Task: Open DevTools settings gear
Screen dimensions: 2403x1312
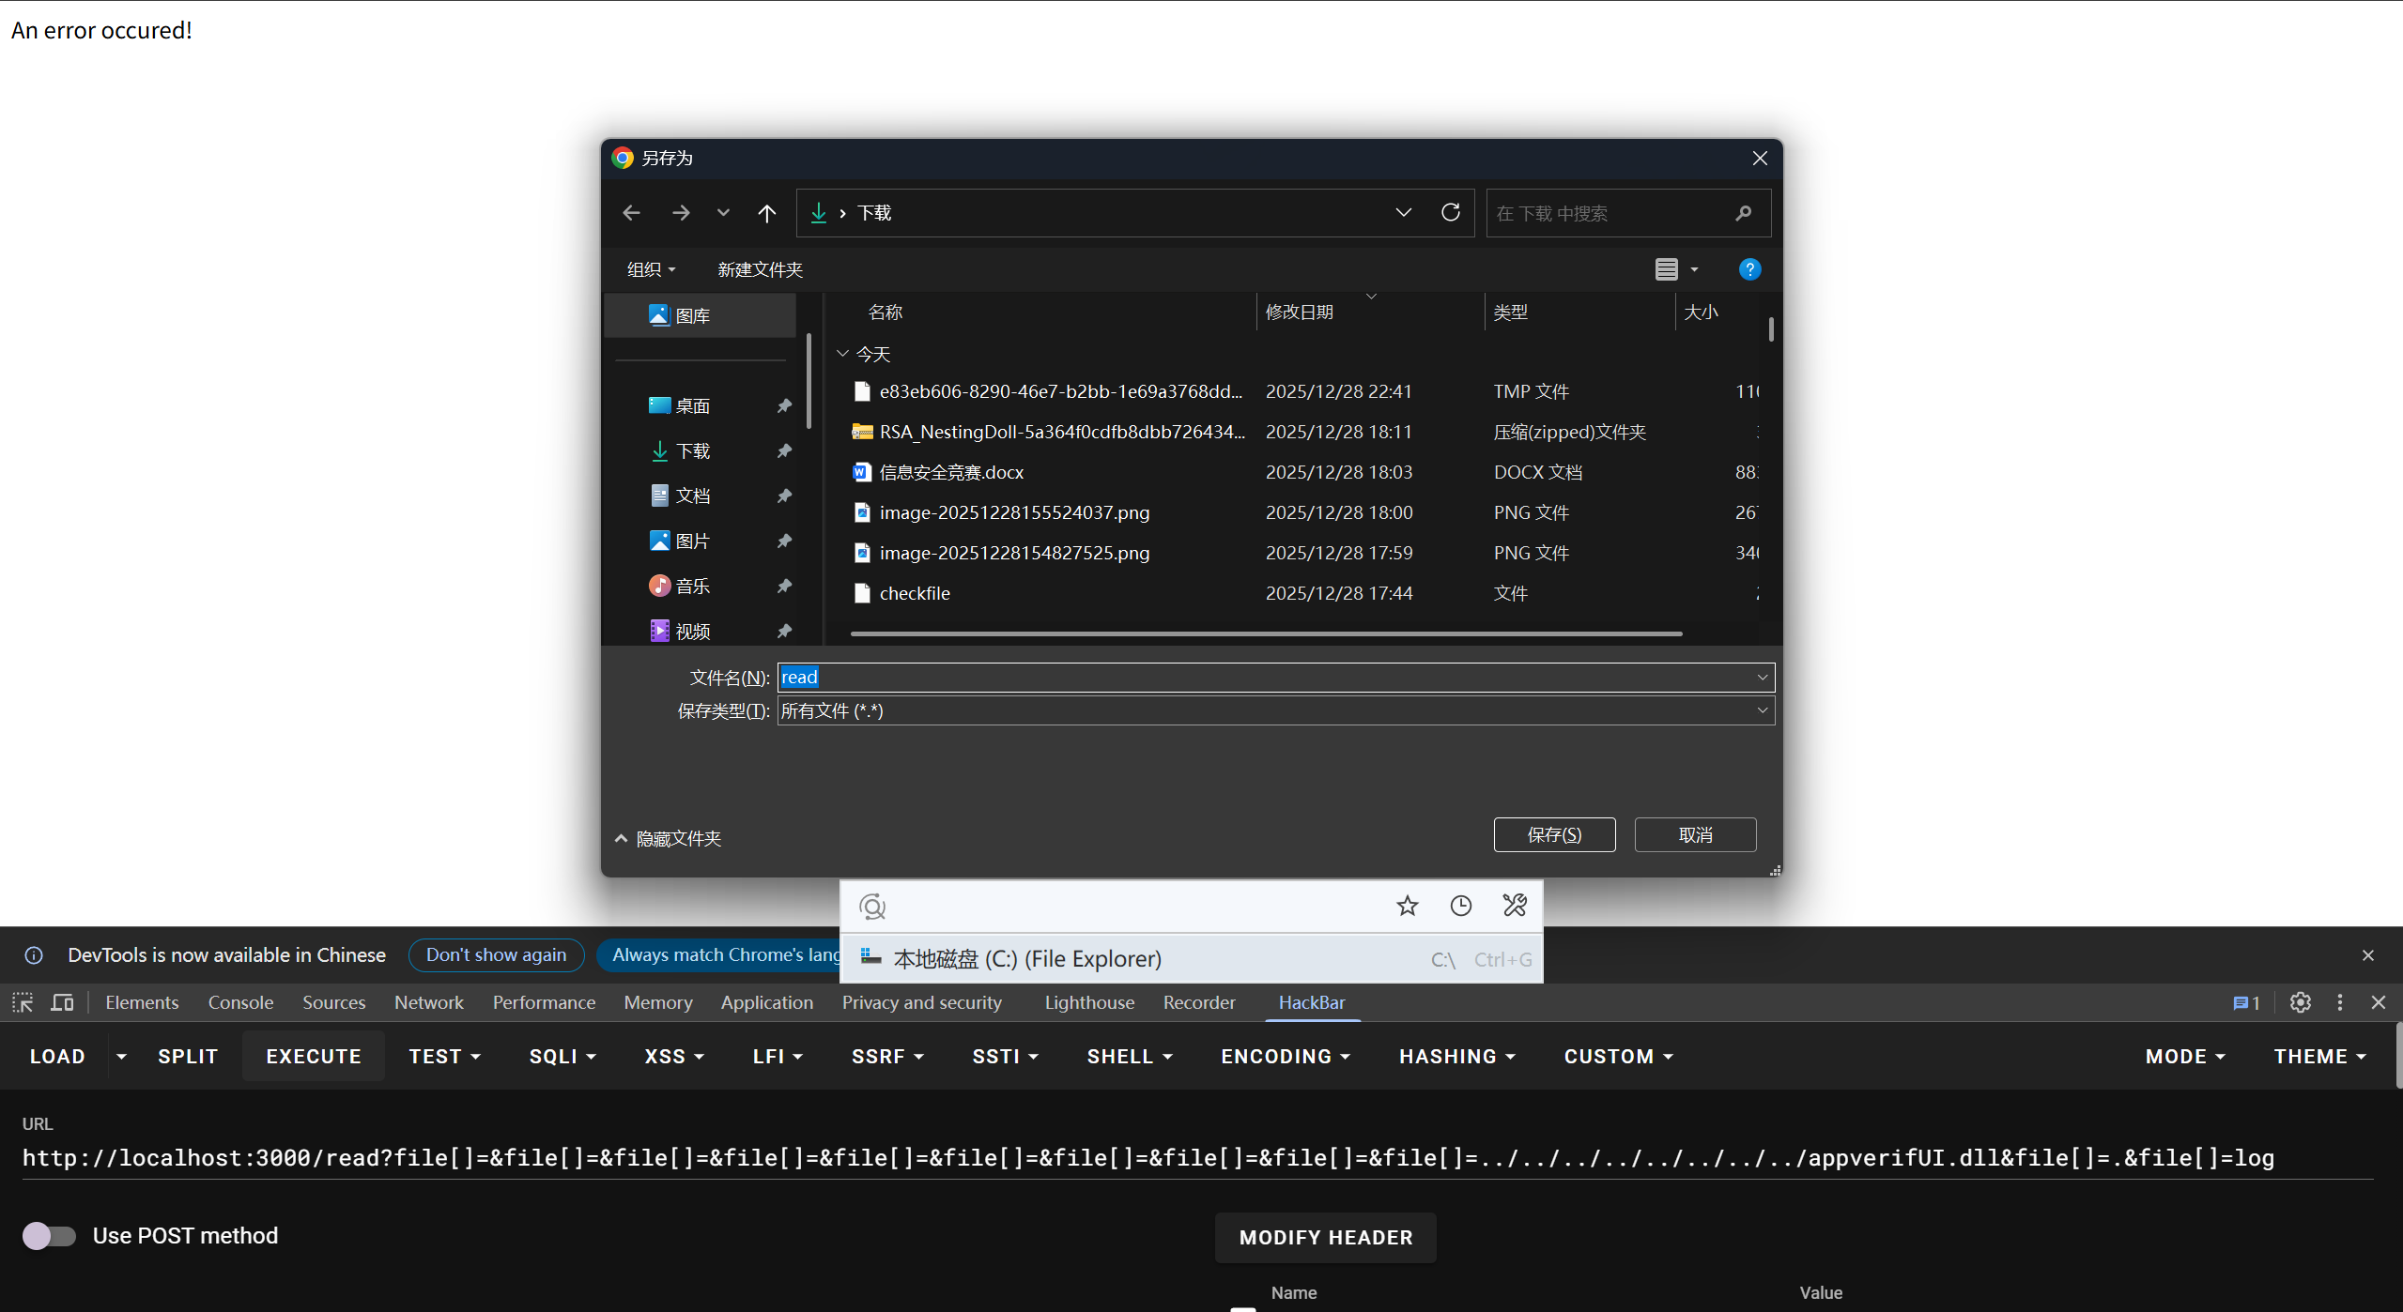Action: (2300, 1002)
